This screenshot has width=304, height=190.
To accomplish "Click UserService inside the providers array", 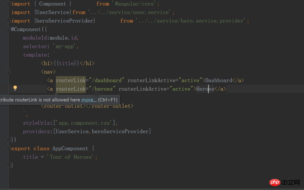I will coord(72,131).
